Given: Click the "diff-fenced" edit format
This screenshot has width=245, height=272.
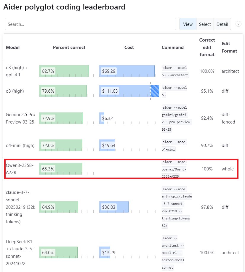Looking at the screenshot, I should coord(228,118).
